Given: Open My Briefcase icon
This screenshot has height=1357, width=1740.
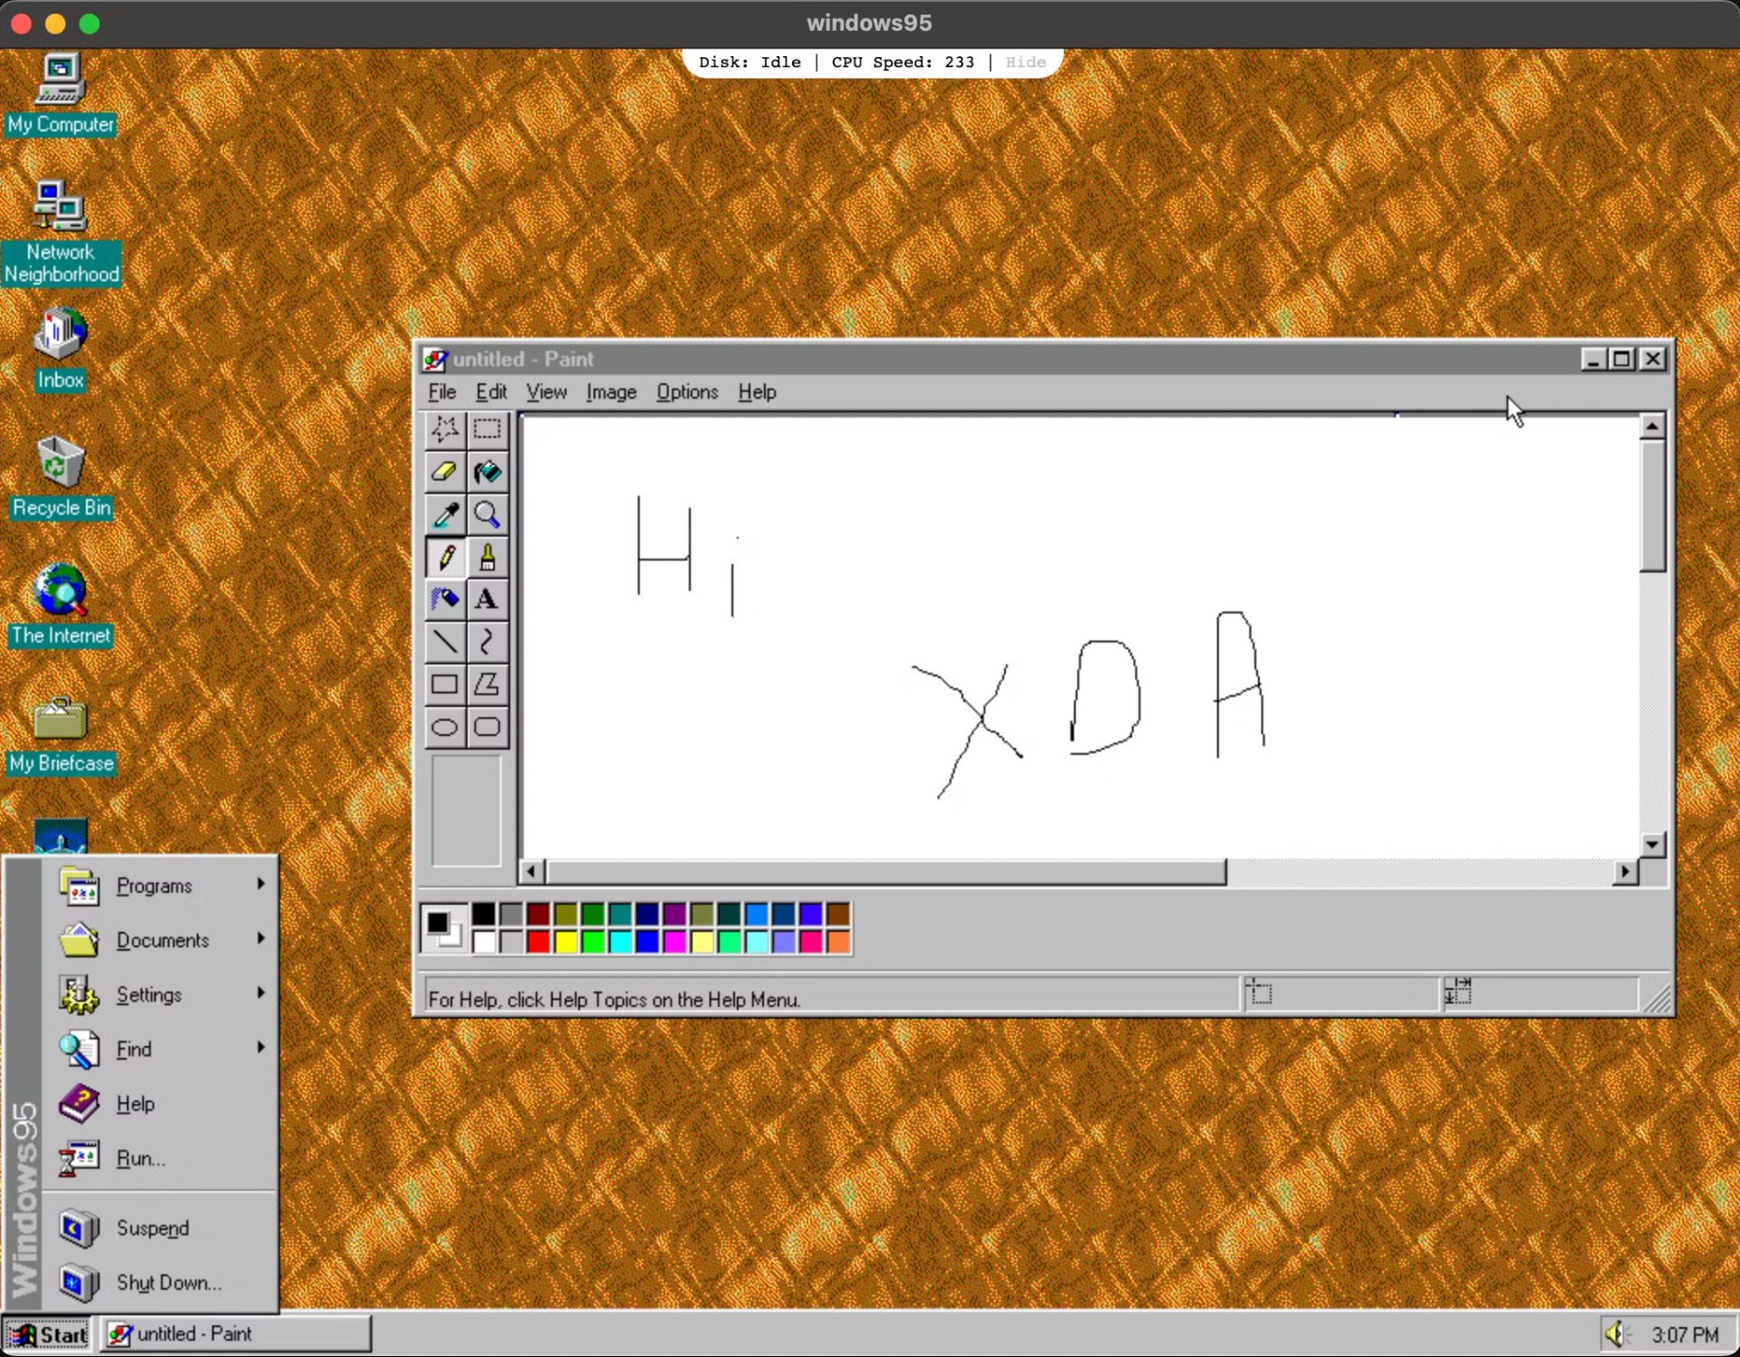Looking at the screenshot, I should [x=61, y=734].
